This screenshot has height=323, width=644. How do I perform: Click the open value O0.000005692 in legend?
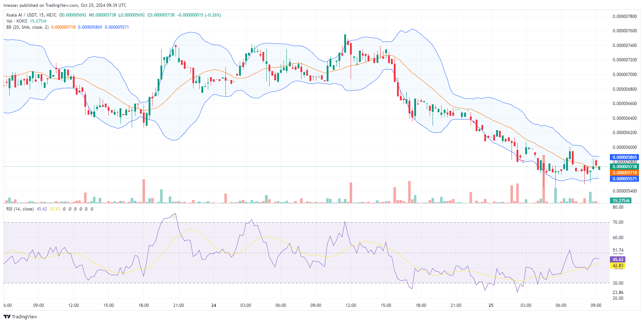tap(73, 15)
